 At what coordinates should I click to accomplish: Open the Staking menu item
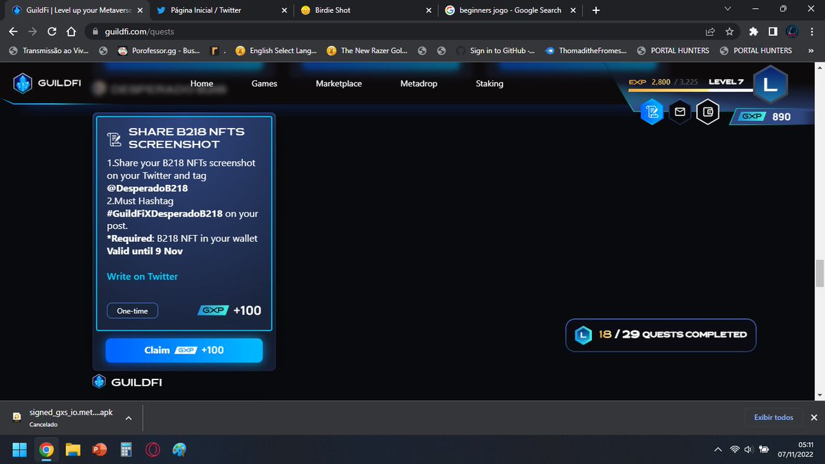coord(489,83)
